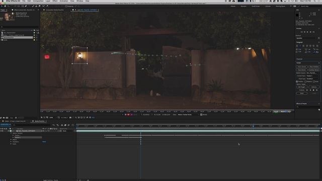The width and height of the screenshot is (322, 181).
Task: Open the Apple menu
Action: pos(3,1)
